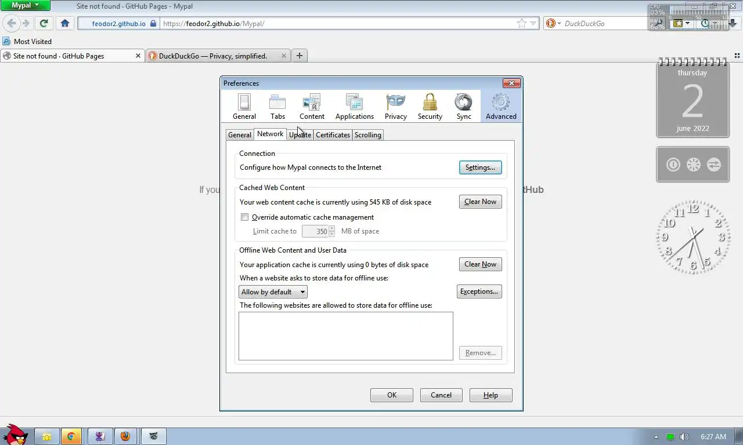This screenshot has height=445, width=743.
Task: Close the Preferences dialog
Action: click(511, 83)
